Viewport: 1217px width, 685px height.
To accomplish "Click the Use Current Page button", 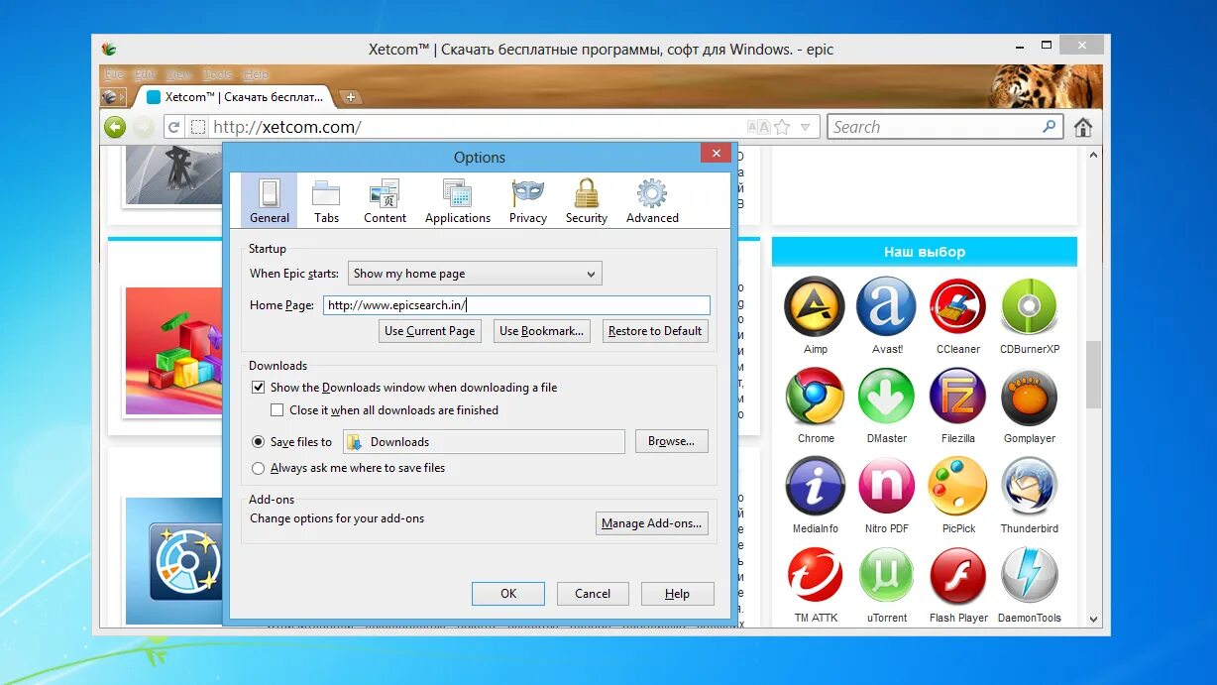I will click(x=430, y=331).
